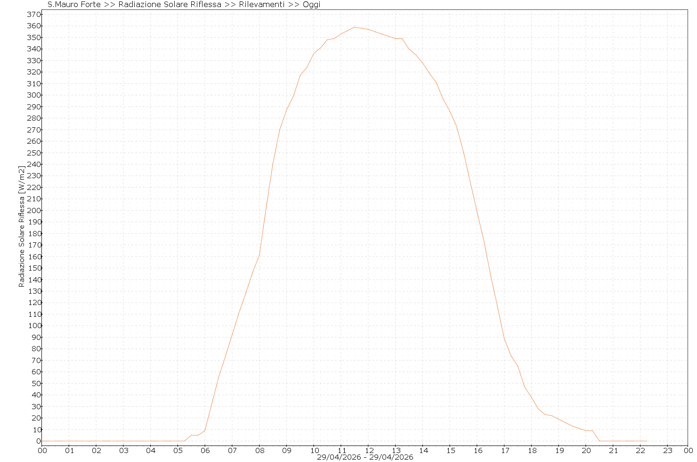Click the 06 hour label on time axis
Image resolution: width=697 pixels, height=462 pixels.
[205, 450]
